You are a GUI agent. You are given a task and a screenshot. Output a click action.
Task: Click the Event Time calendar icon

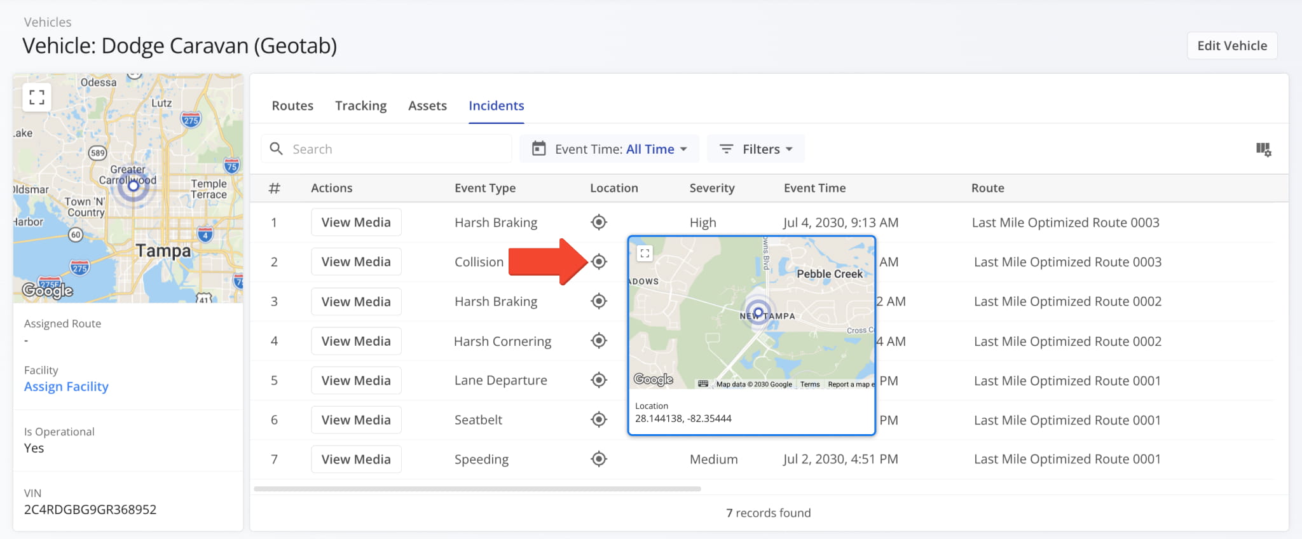pyautogui.click(x=539, y=149)
